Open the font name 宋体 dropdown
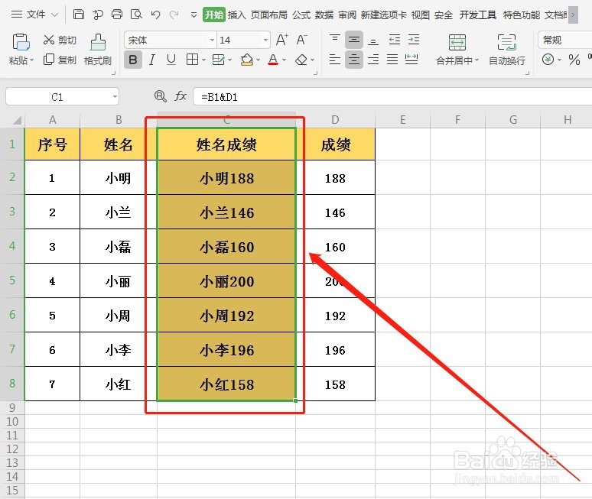 tap(212, 40)
